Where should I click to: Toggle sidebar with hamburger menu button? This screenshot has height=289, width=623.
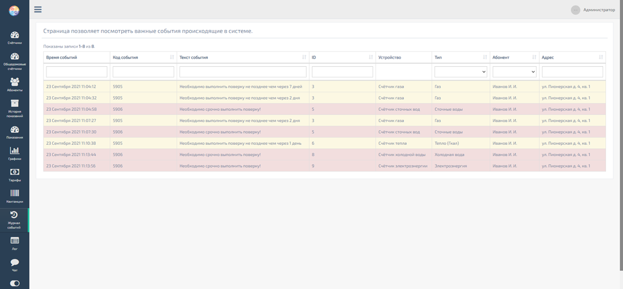coord(38,10)
